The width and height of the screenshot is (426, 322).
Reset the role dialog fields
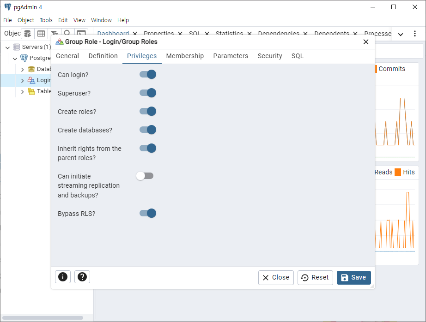tap(315, 278)
